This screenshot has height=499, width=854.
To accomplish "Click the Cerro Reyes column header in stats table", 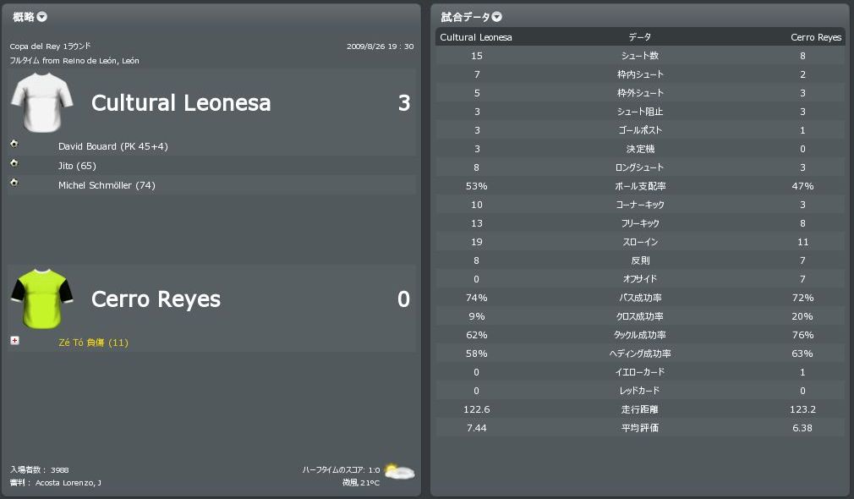I will [x=815, y=37].
